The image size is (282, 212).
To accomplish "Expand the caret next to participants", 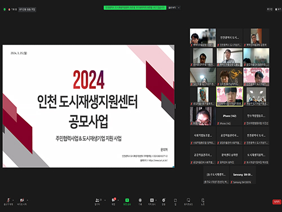I will 105,200.
